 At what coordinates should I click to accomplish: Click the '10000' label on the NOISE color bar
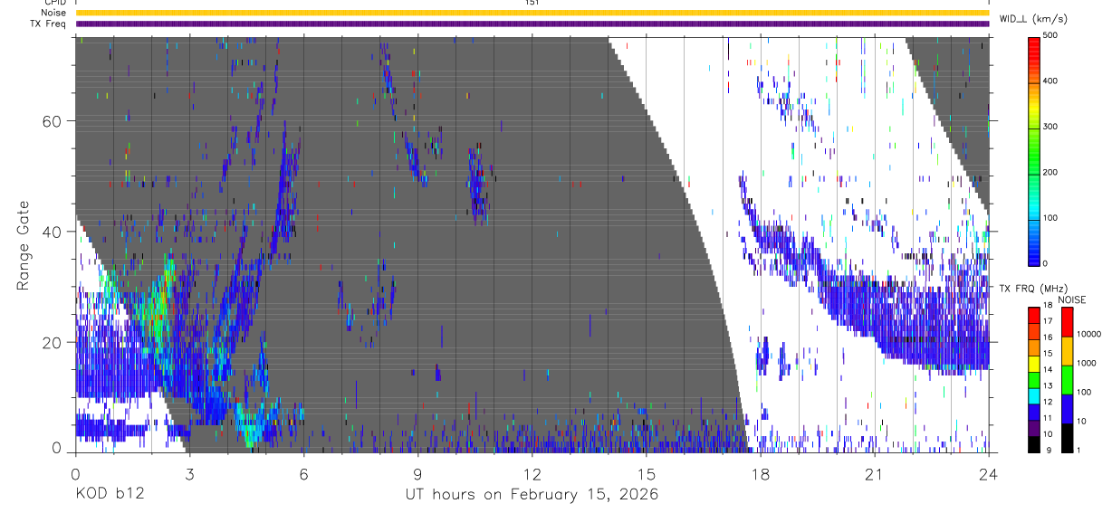(x=1089, y=334)
